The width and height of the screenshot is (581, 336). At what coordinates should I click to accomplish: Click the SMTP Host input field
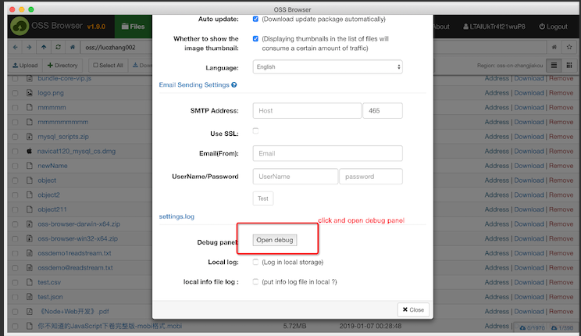[x=307, y=110]
